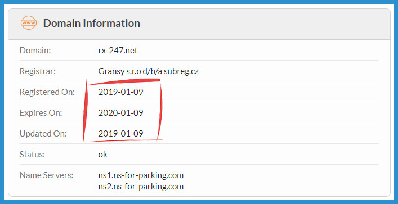Click ns1.ns-for-parking.com name server

(x=141, y=175)
